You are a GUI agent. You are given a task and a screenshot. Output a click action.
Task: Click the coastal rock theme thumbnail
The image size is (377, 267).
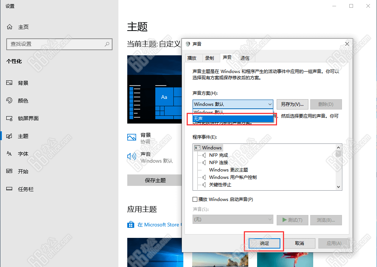(220, 260)
